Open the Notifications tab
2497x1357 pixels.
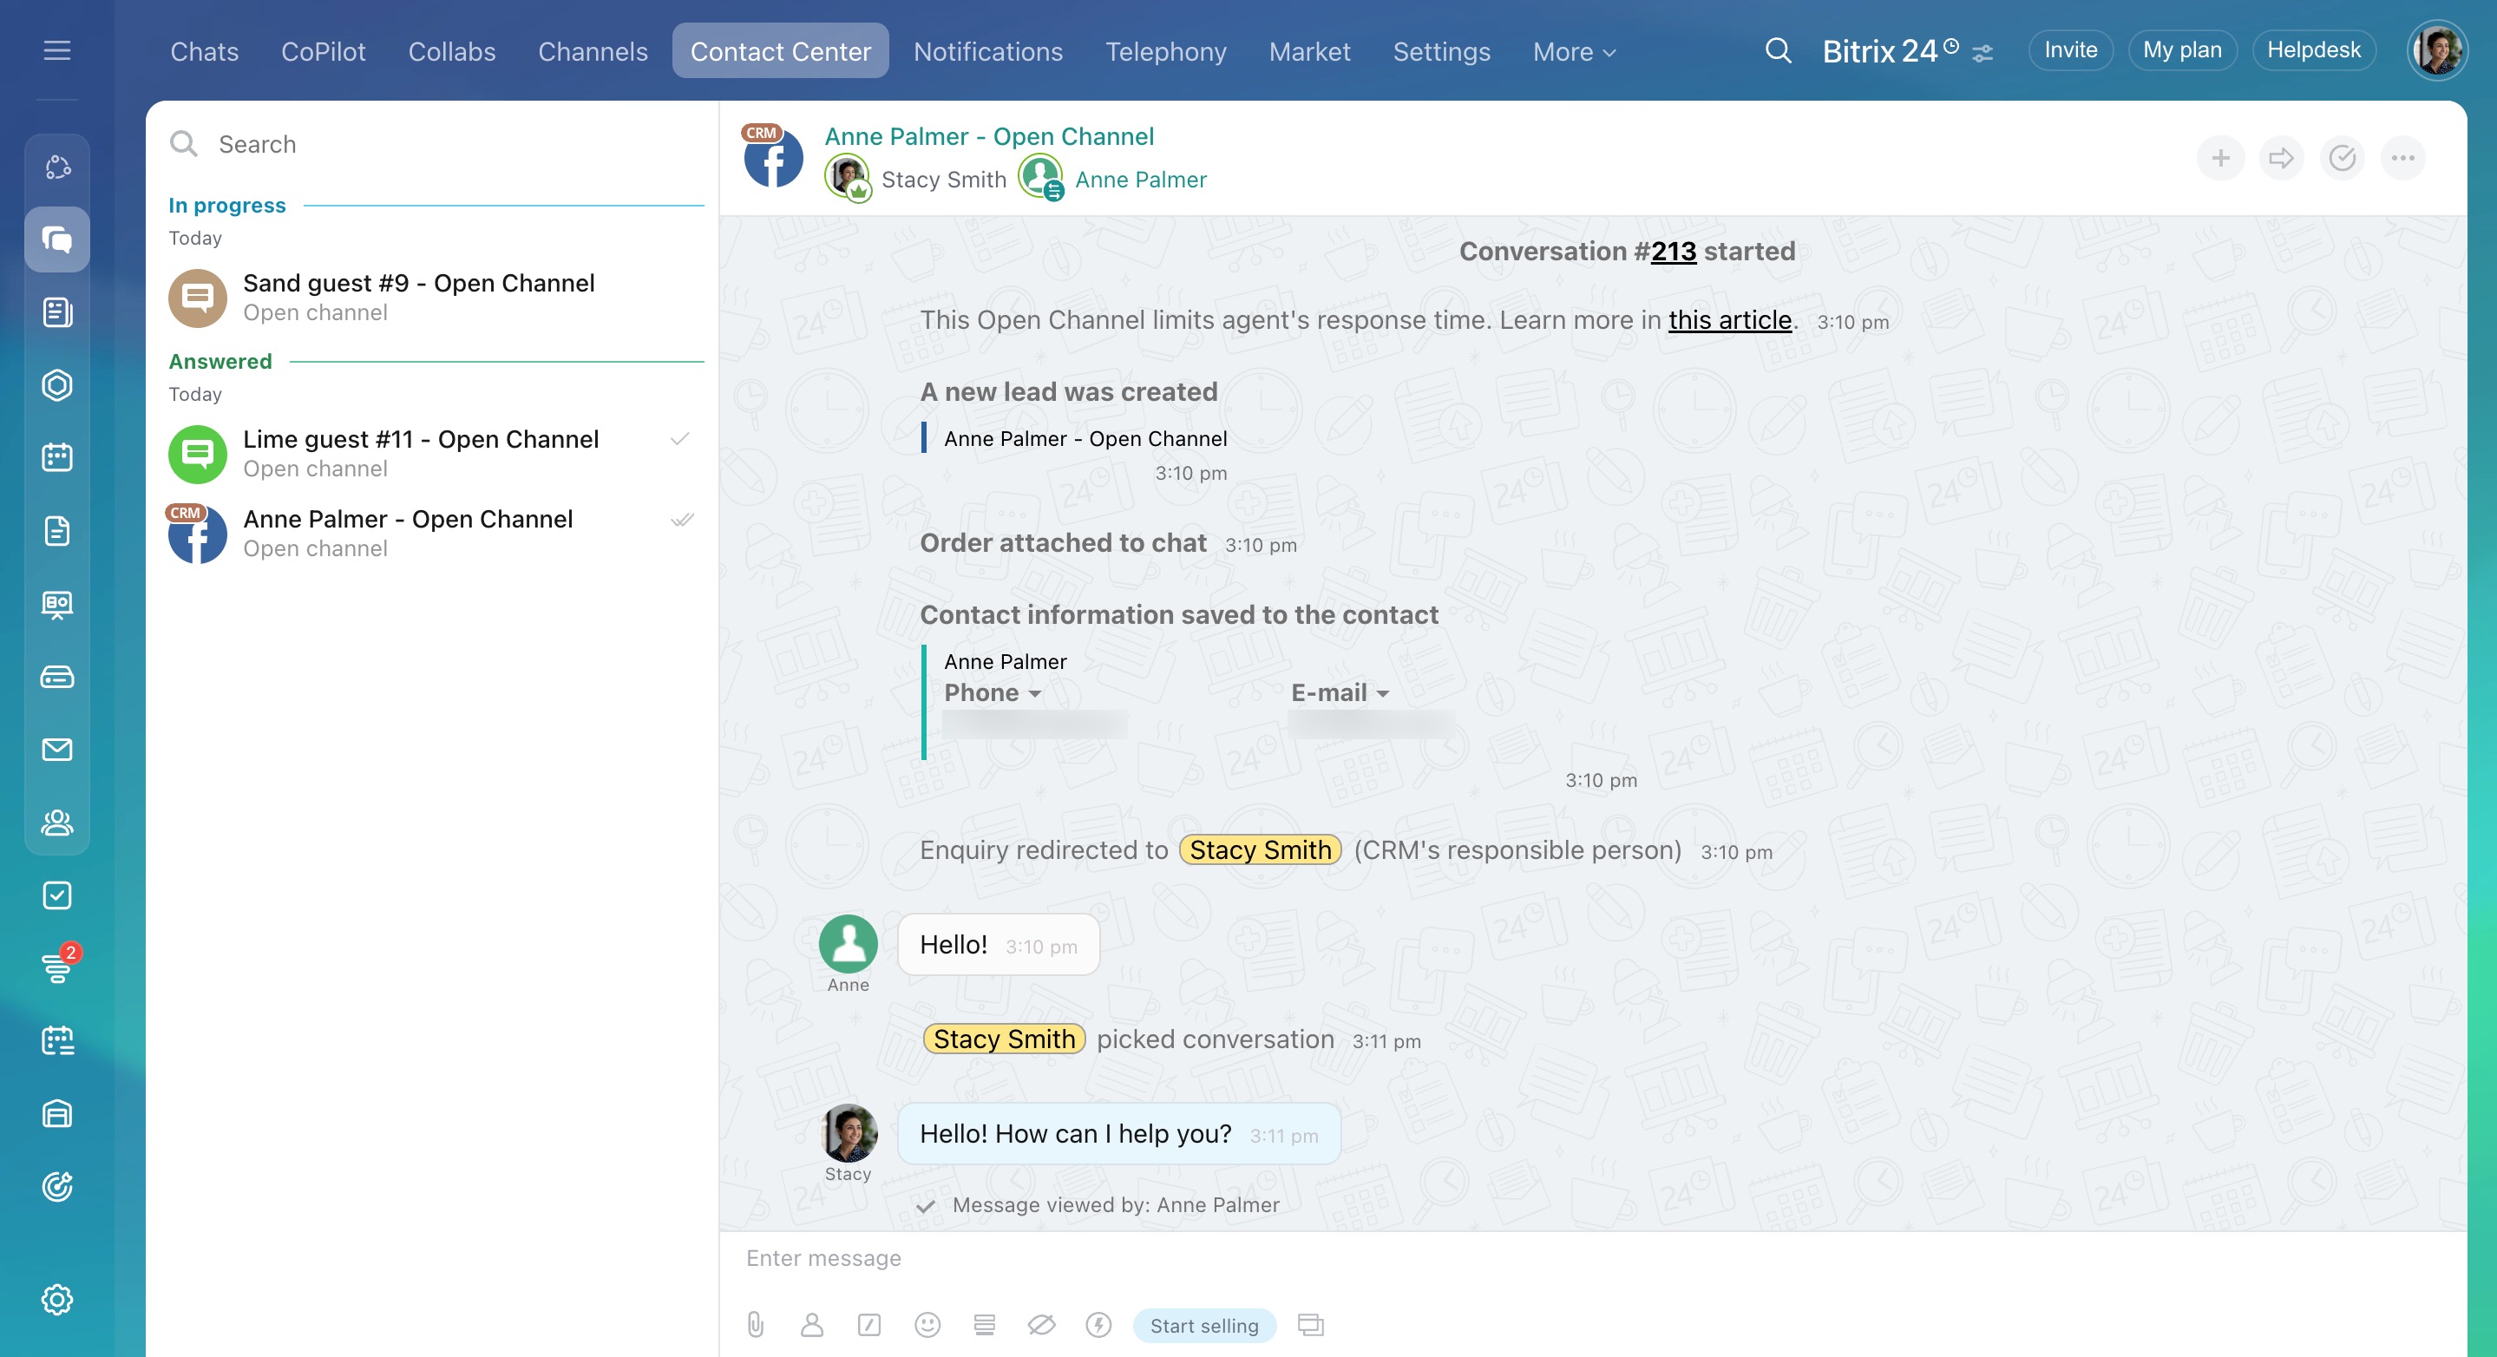pos(987,51)
